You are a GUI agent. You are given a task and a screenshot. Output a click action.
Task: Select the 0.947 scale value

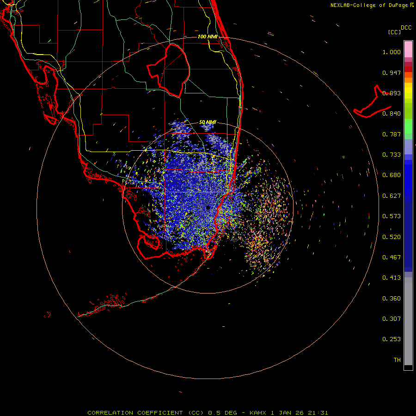(392, 73)
